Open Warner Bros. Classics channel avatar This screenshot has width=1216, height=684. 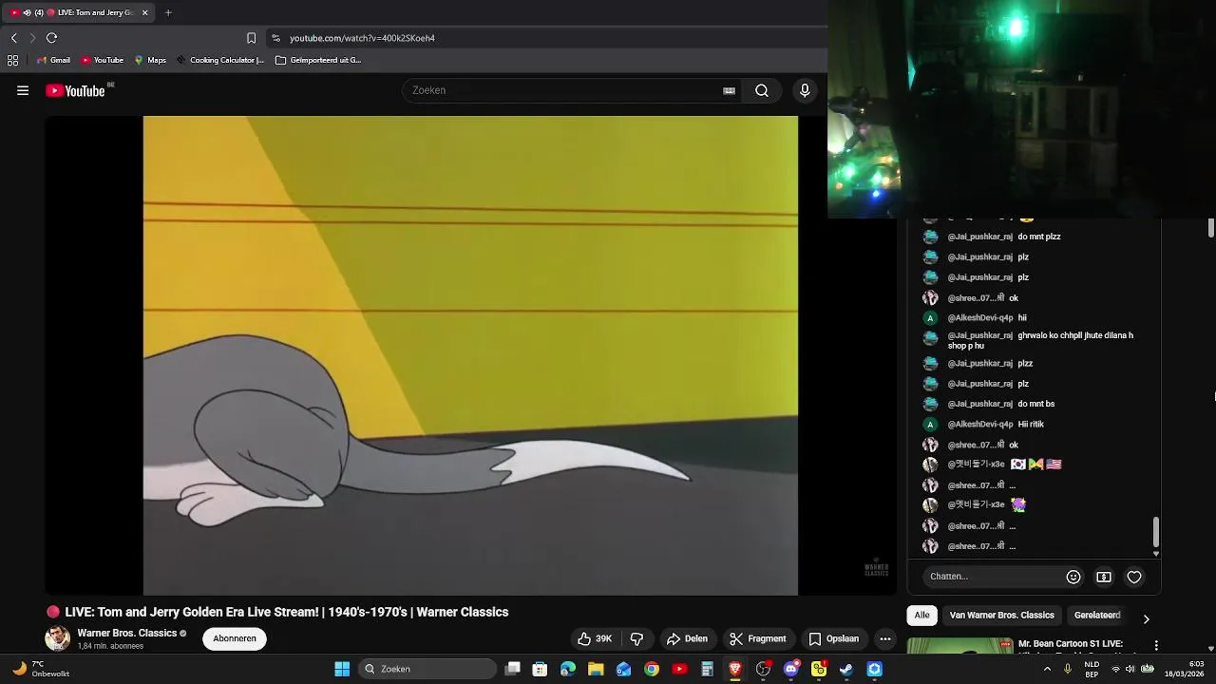click(x=58, y=638)
